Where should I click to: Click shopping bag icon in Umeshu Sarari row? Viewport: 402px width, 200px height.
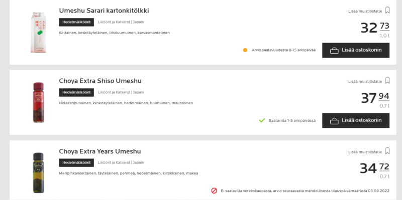[x=334, y=51]
